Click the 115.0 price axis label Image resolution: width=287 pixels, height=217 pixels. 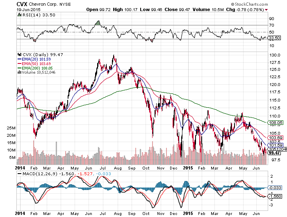[x=275, y=100]
